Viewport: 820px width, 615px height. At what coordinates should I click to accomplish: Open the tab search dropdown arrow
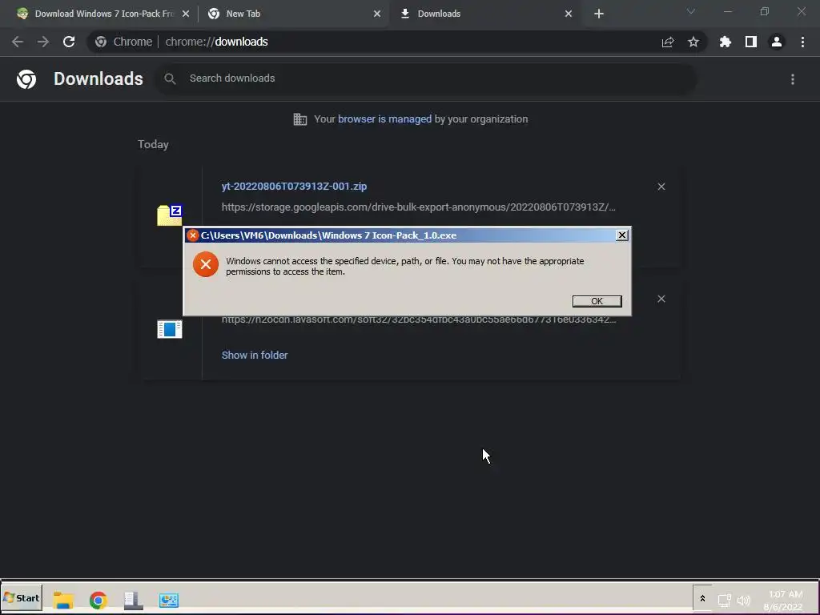pyautogui.click(x=691, y=11)
